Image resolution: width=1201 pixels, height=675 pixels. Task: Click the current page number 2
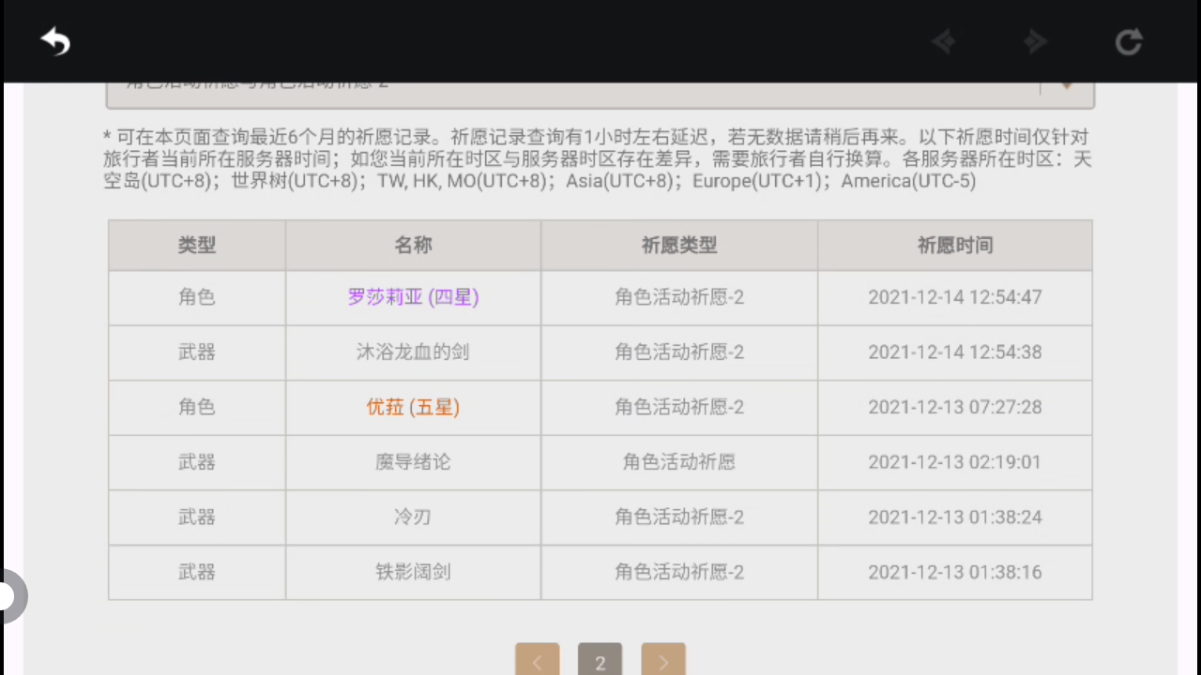(600, 660)
